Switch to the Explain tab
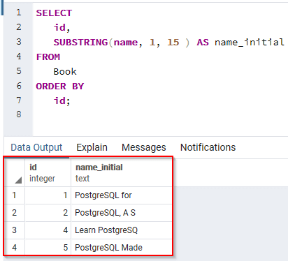Image resolution: width=288 pixels, height=261 pixels. pyautogui.click(x=92, y=147)
